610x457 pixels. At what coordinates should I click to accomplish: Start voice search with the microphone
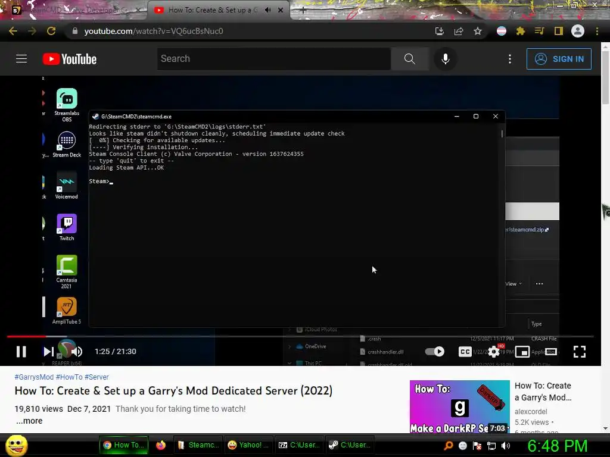coord(446,59)
